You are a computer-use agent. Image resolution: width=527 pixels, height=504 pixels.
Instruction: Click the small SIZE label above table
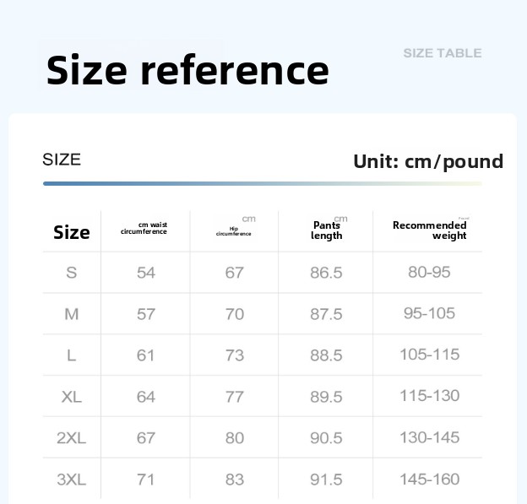[62, 160]
